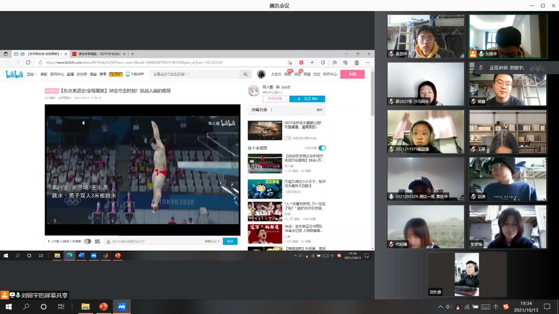559x314 pixels.
Task: Click the browser address bar URL
Action: [134, 62]
